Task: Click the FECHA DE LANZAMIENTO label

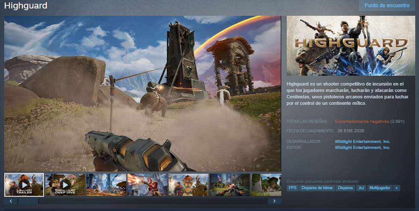Action: [x=310, y=131]
